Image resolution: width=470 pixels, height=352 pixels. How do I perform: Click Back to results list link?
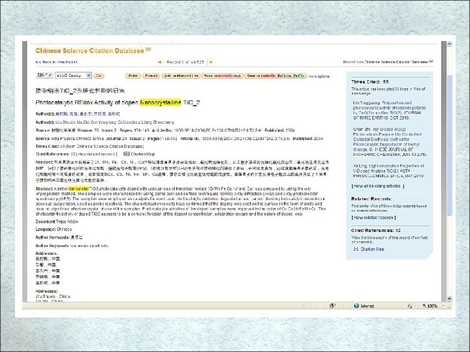click(56, 62)
